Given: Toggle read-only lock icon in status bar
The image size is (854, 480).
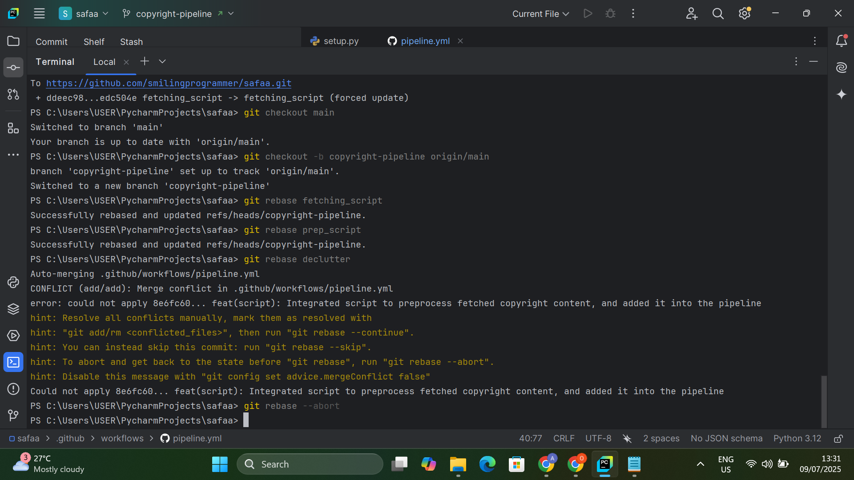Looking at the screenshot, I should coord(838,439).
